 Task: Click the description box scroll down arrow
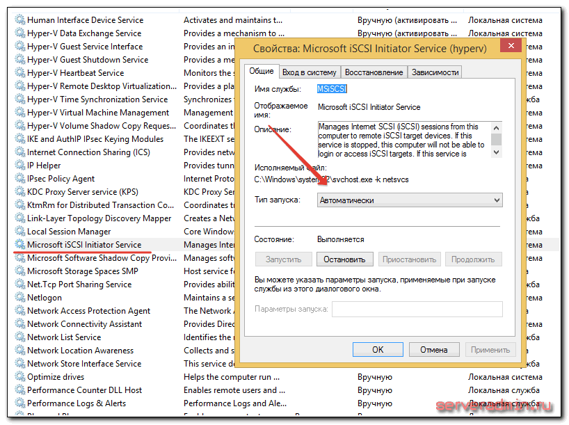point(497,152)
